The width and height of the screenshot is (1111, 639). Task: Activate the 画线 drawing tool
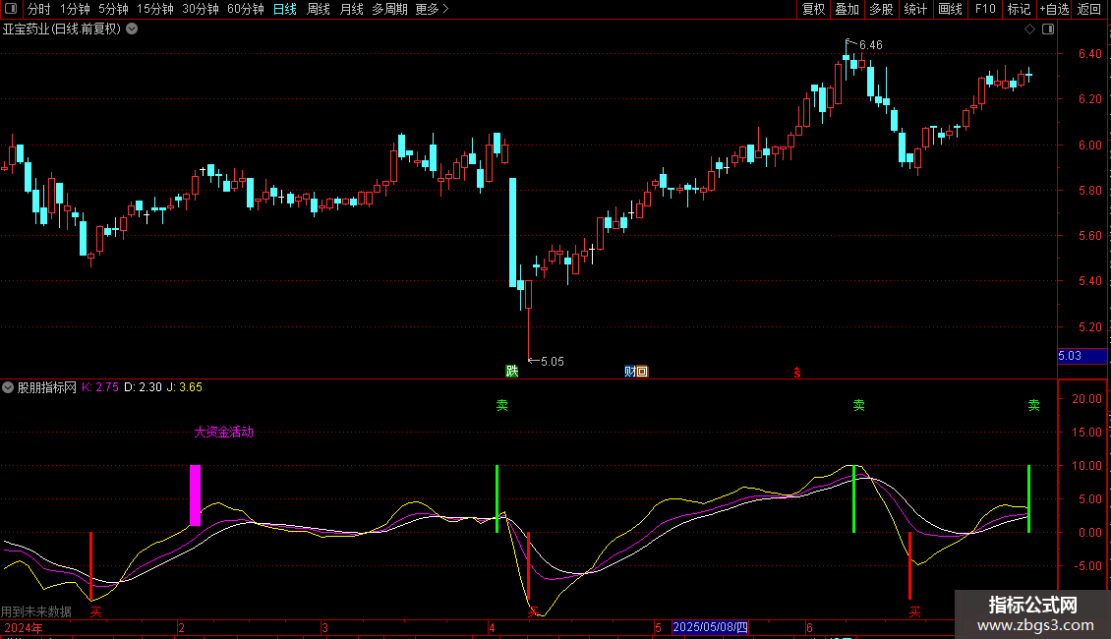point(950,9)
